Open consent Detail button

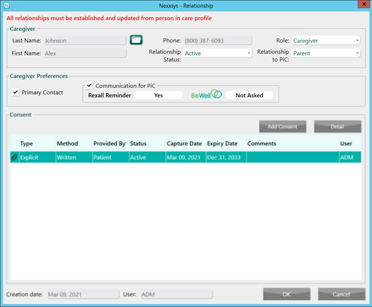pos(337,126)
